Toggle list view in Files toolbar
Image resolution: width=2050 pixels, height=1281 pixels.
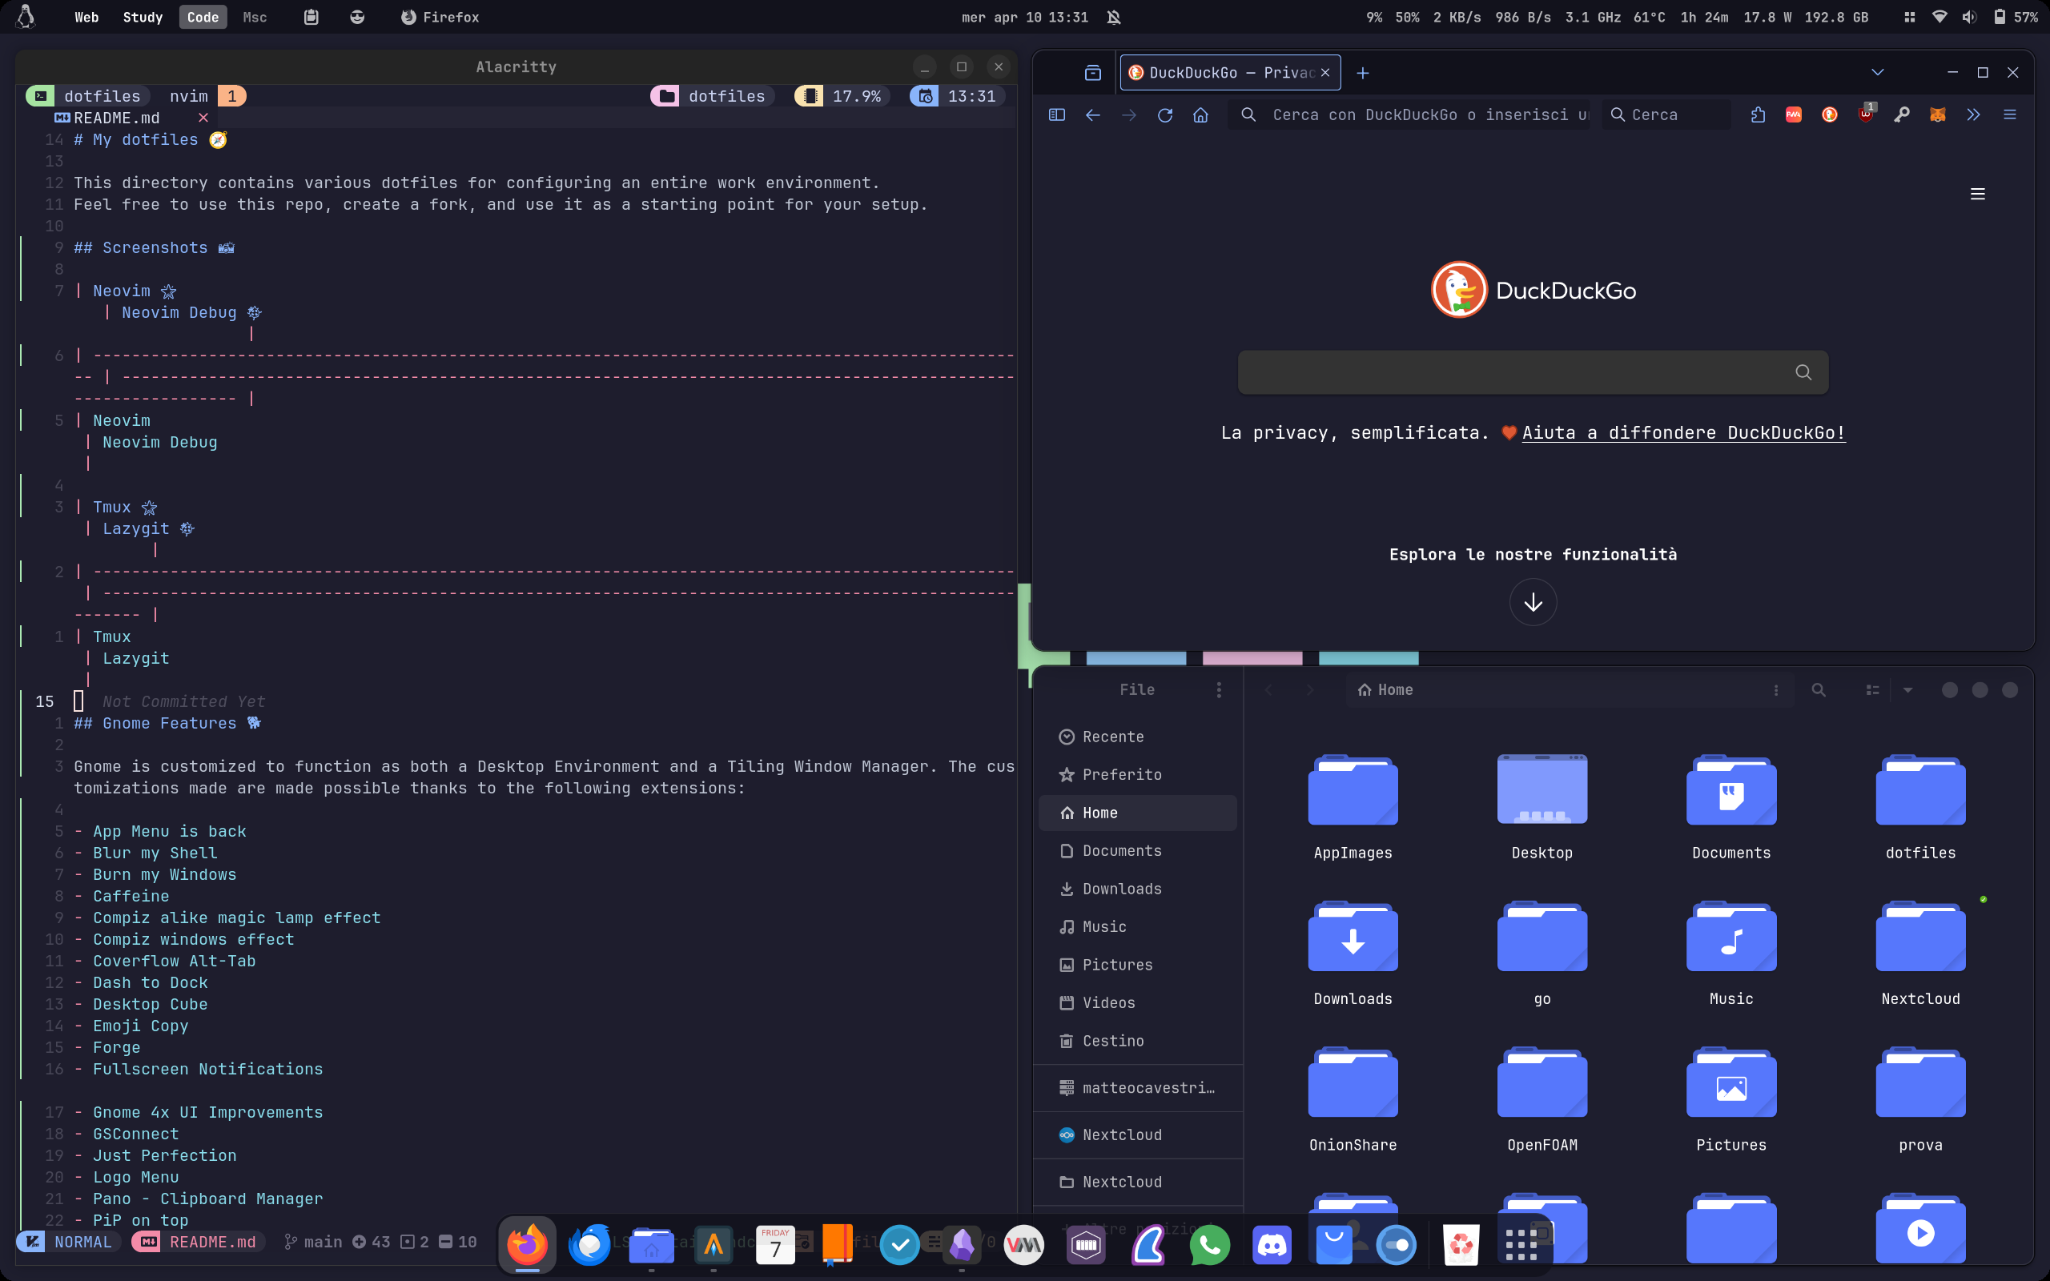pos(1872,689)
